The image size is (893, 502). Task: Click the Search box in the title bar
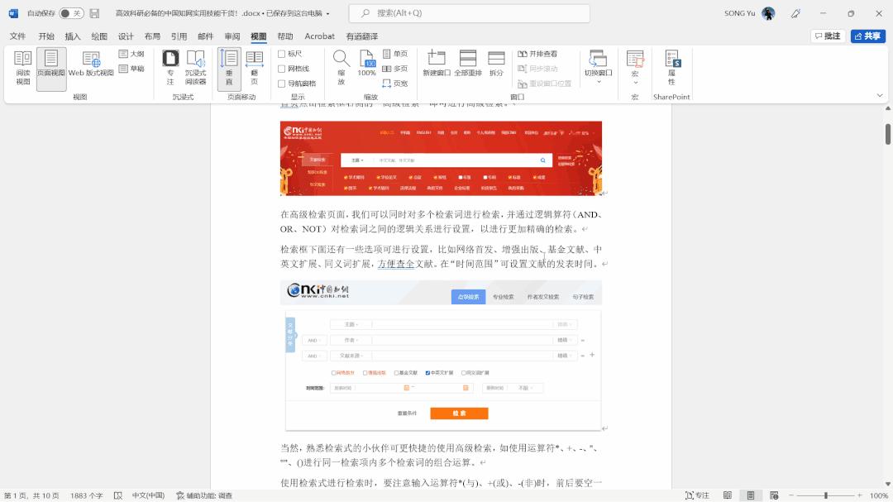tap(467, 12)
